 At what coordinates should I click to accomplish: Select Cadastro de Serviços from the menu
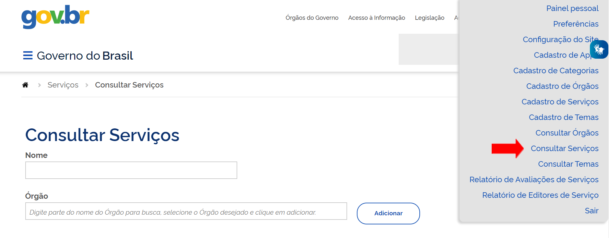560,102
